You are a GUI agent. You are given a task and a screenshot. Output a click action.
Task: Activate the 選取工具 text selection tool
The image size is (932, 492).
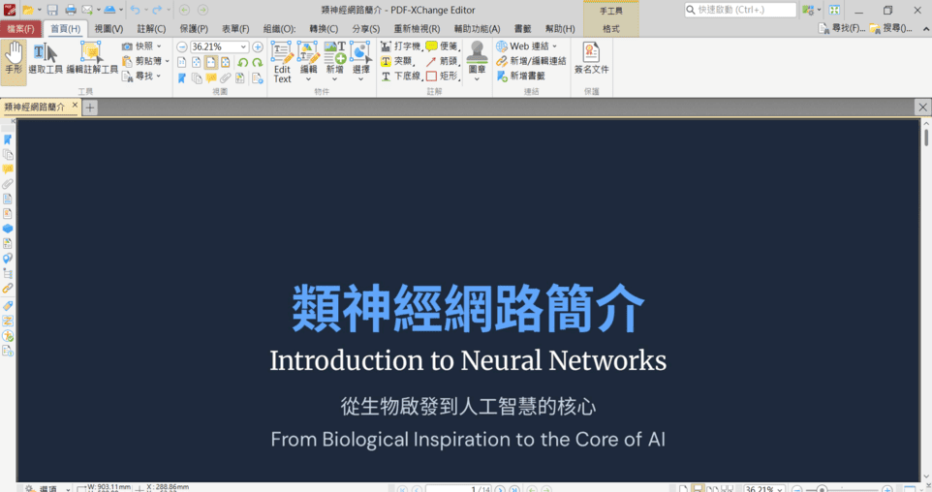coord(45,59)
